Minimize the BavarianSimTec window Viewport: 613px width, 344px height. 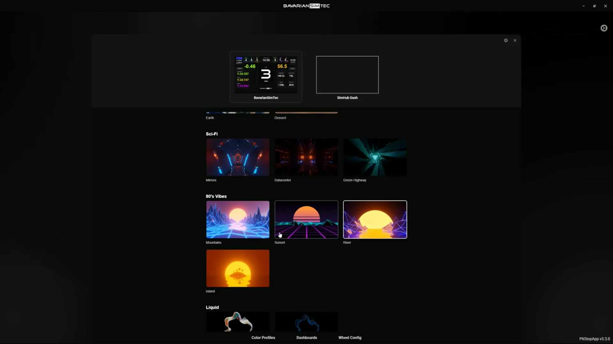583,6
